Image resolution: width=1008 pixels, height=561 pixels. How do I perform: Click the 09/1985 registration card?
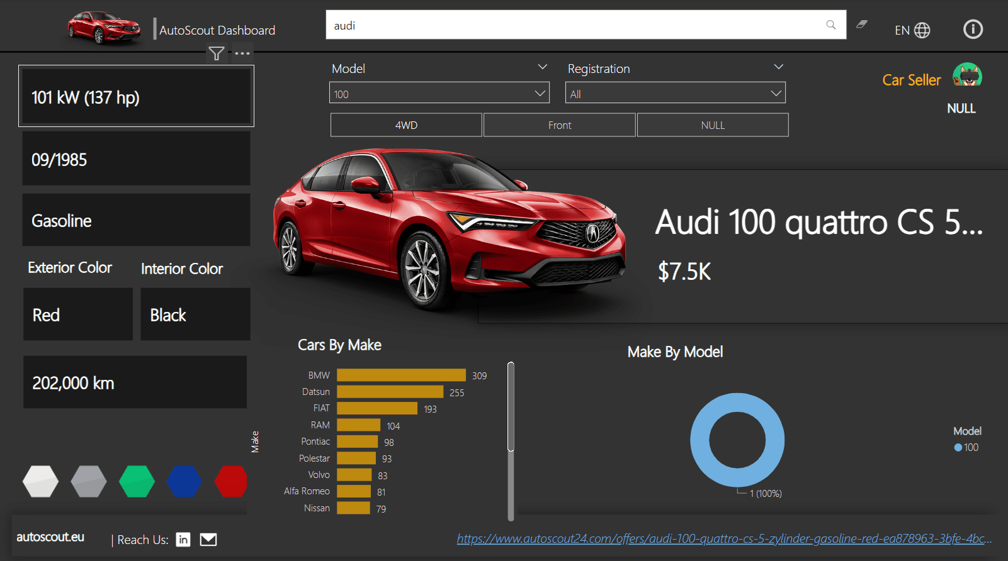pos(136,158)
